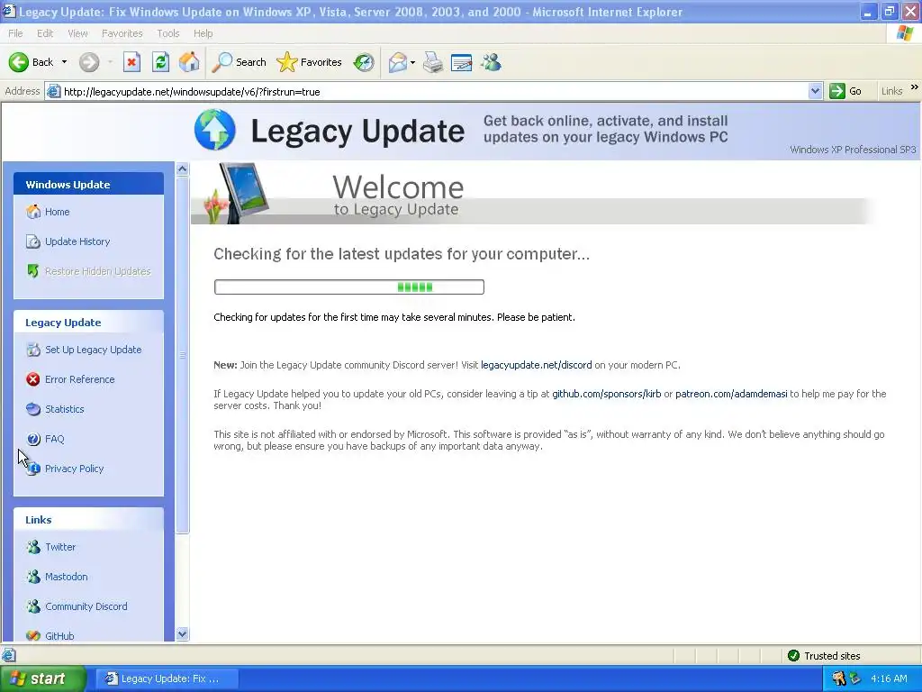The image size is (922, 692).
Task: Open the Mastodon link
Action: pyautogui.click(x=67, y=577)
